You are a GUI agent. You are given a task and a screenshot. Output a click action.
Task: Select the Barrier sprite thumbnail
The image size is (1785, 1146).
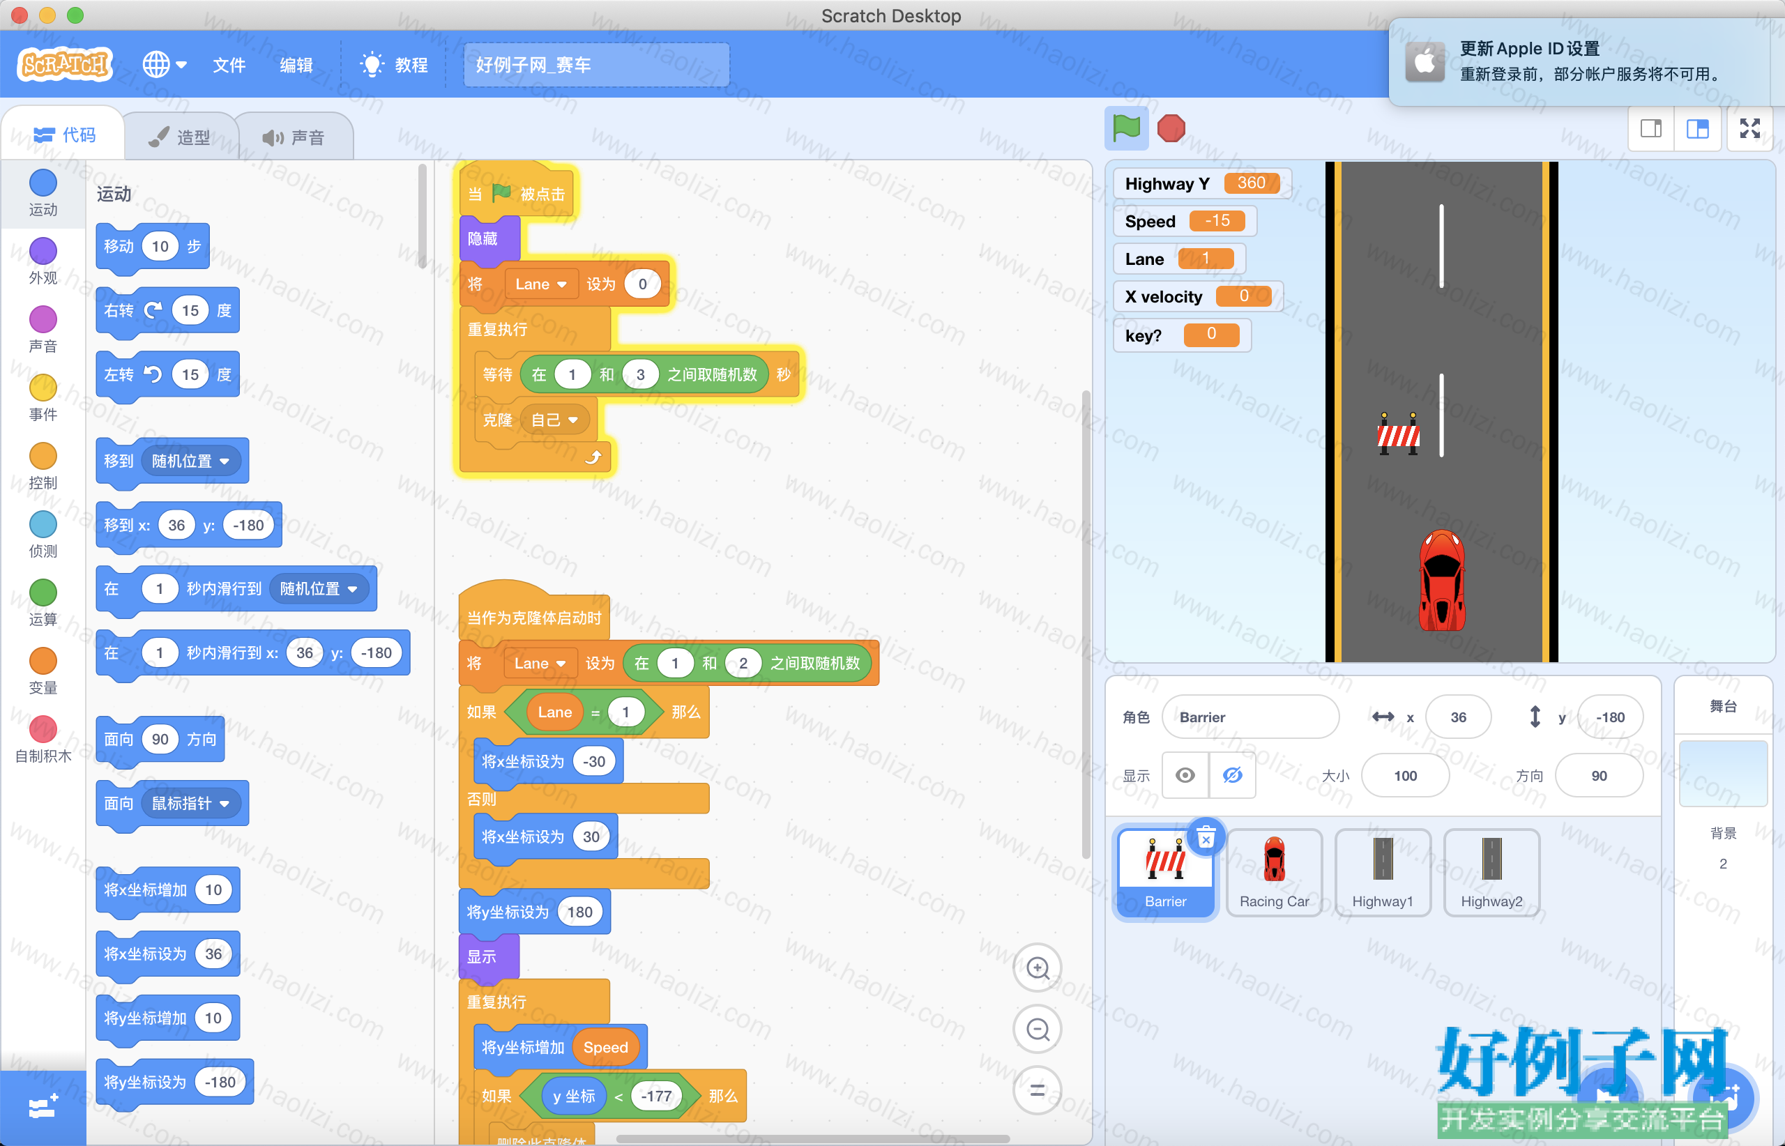pyautogui.click(x=1166, y=873)
